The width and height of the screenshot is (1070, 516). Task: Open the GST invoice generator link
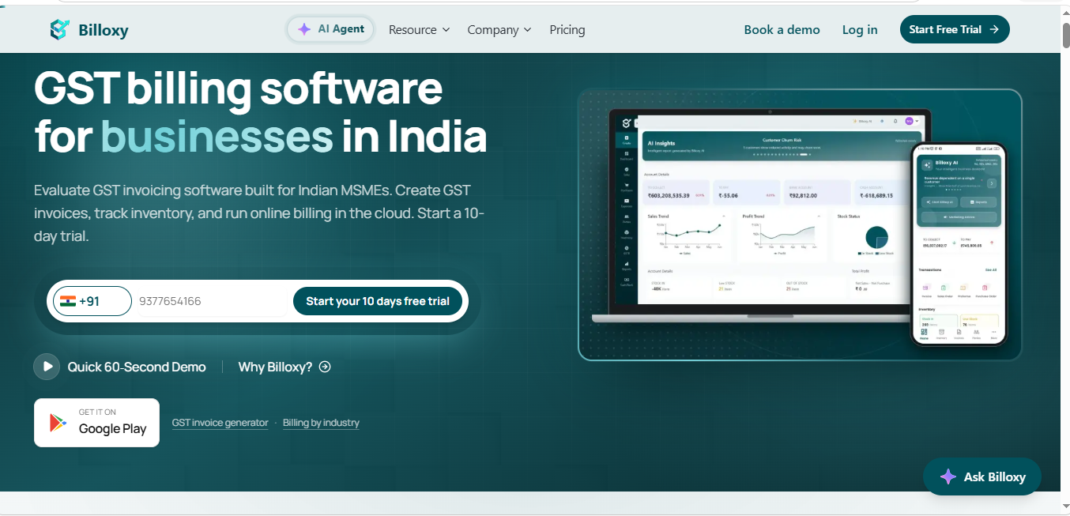(220, 423)
